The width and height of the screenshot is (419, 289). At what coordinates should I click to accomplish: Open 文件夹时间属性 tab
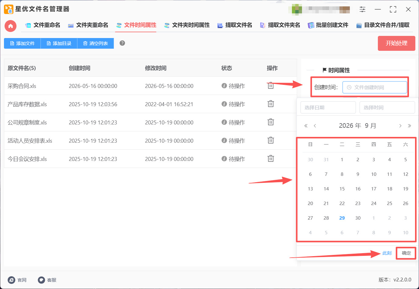[187, 25]
